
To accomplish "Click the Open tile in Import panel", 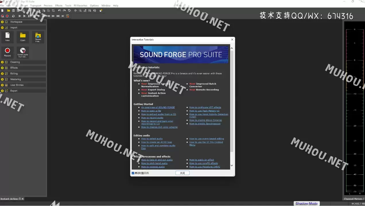I will [x=23, y=37].
